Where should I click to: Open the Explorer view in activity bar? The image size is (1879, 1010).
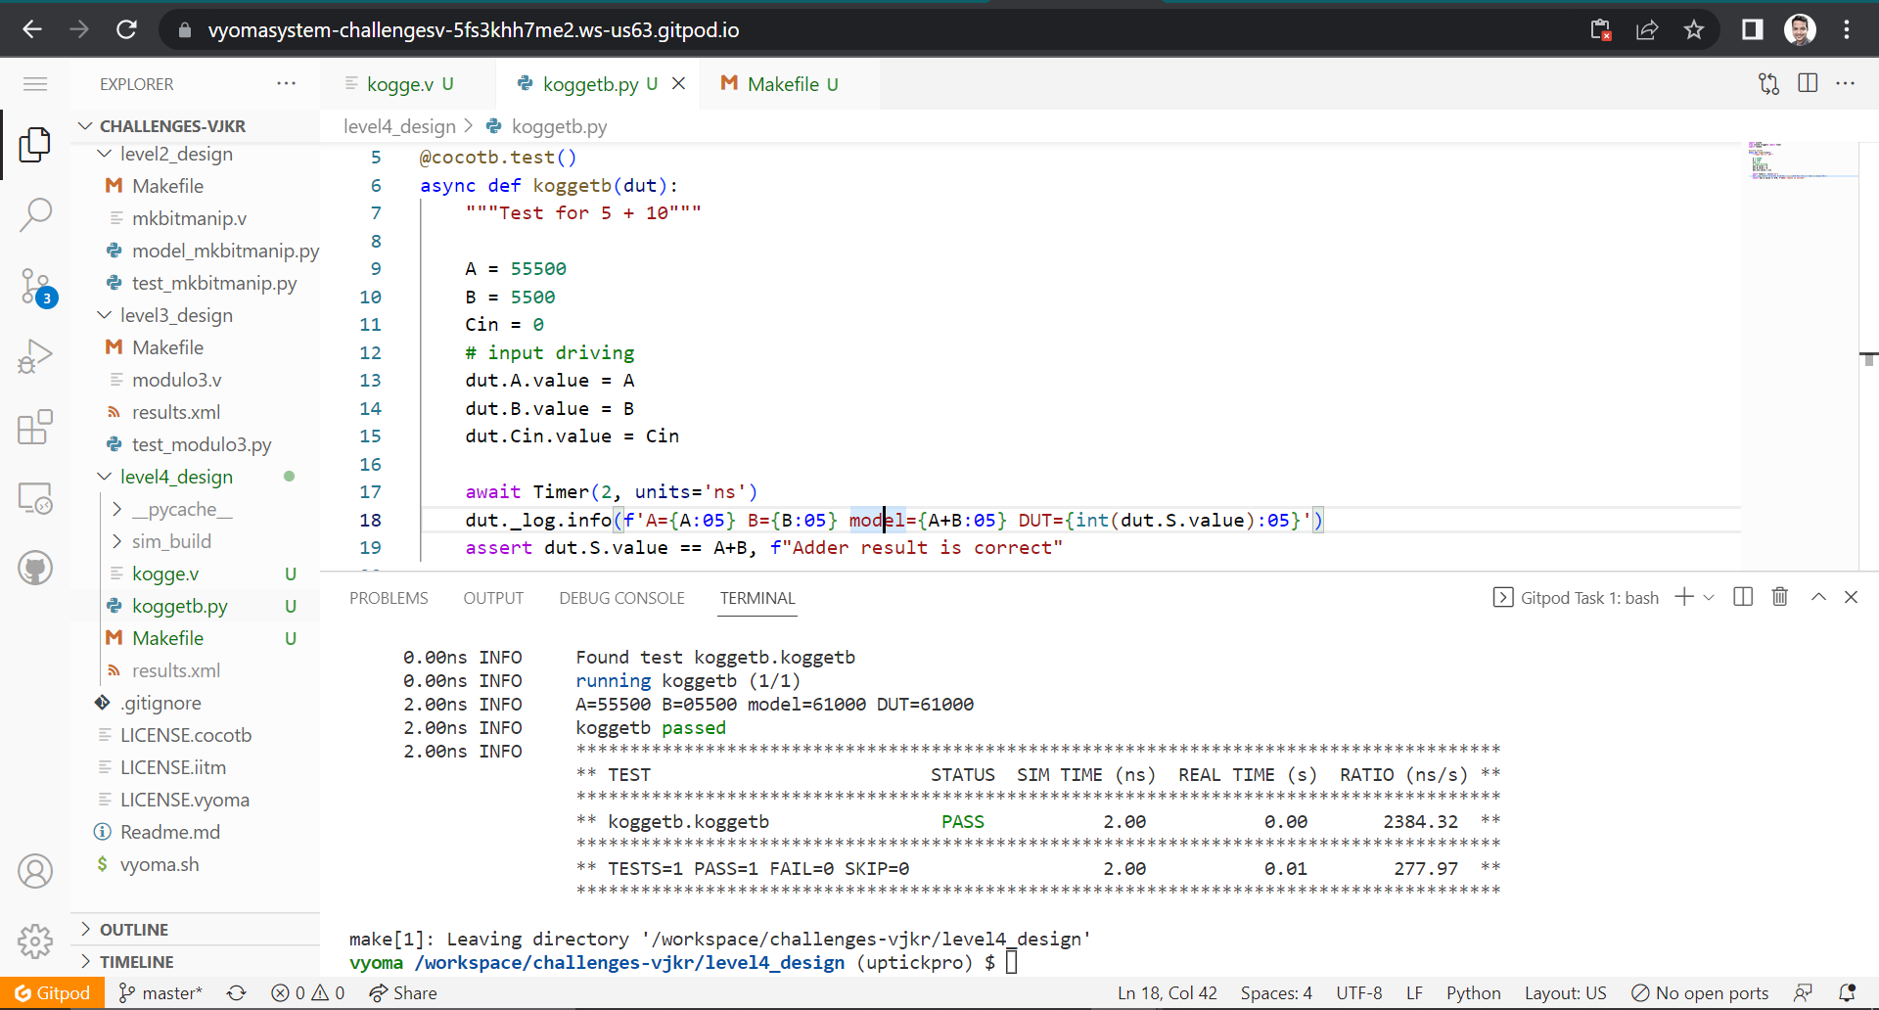[x=35, y=144]
